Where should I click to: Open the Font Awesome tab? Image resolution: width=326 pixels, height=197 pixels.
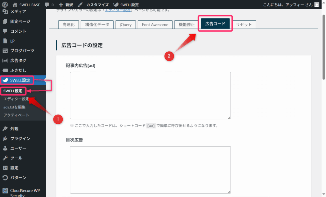click(155, 24)
